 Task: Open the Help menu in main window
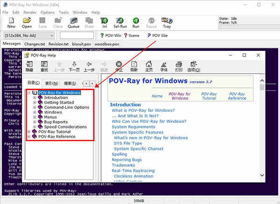click(x=96, y=12)
